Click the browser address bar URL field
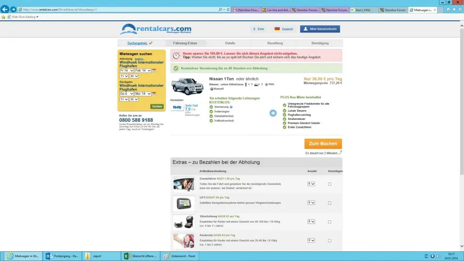This screenshot has width=464, height=261. click(118, 10)
